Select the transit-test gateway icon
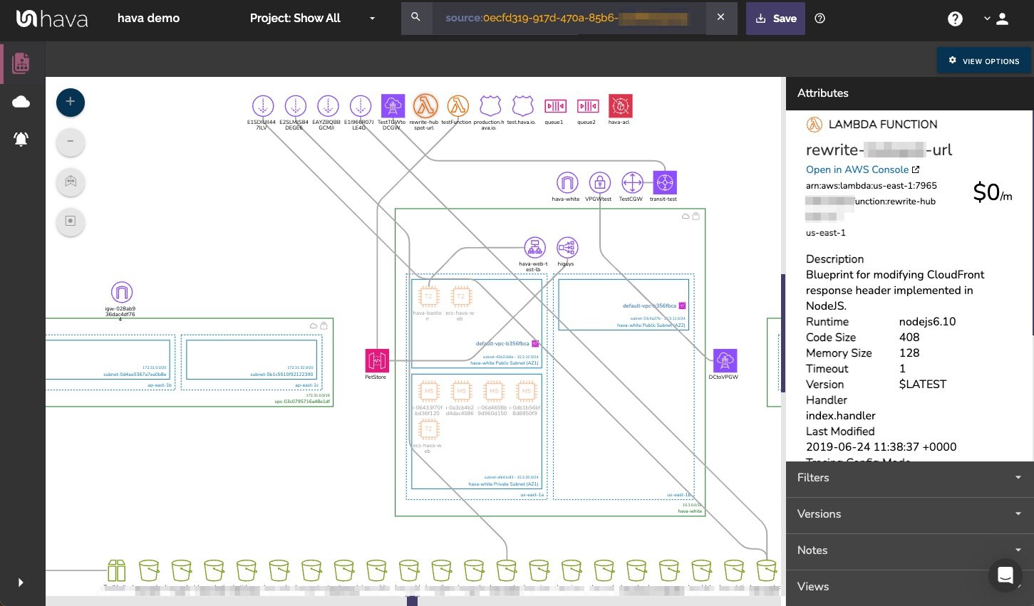The height and width of the screenshot is (606, 1034). 664,183
